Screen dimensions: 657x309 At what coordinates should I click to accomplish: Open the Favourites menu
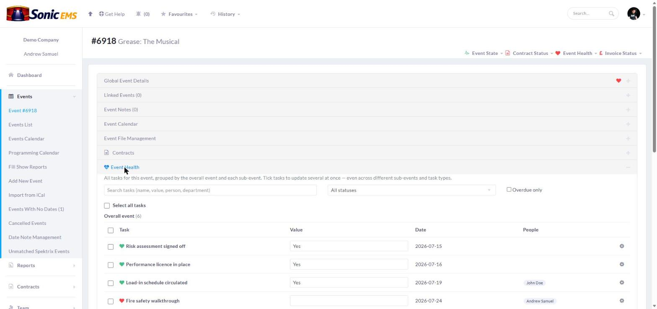(x=179, y=14)
